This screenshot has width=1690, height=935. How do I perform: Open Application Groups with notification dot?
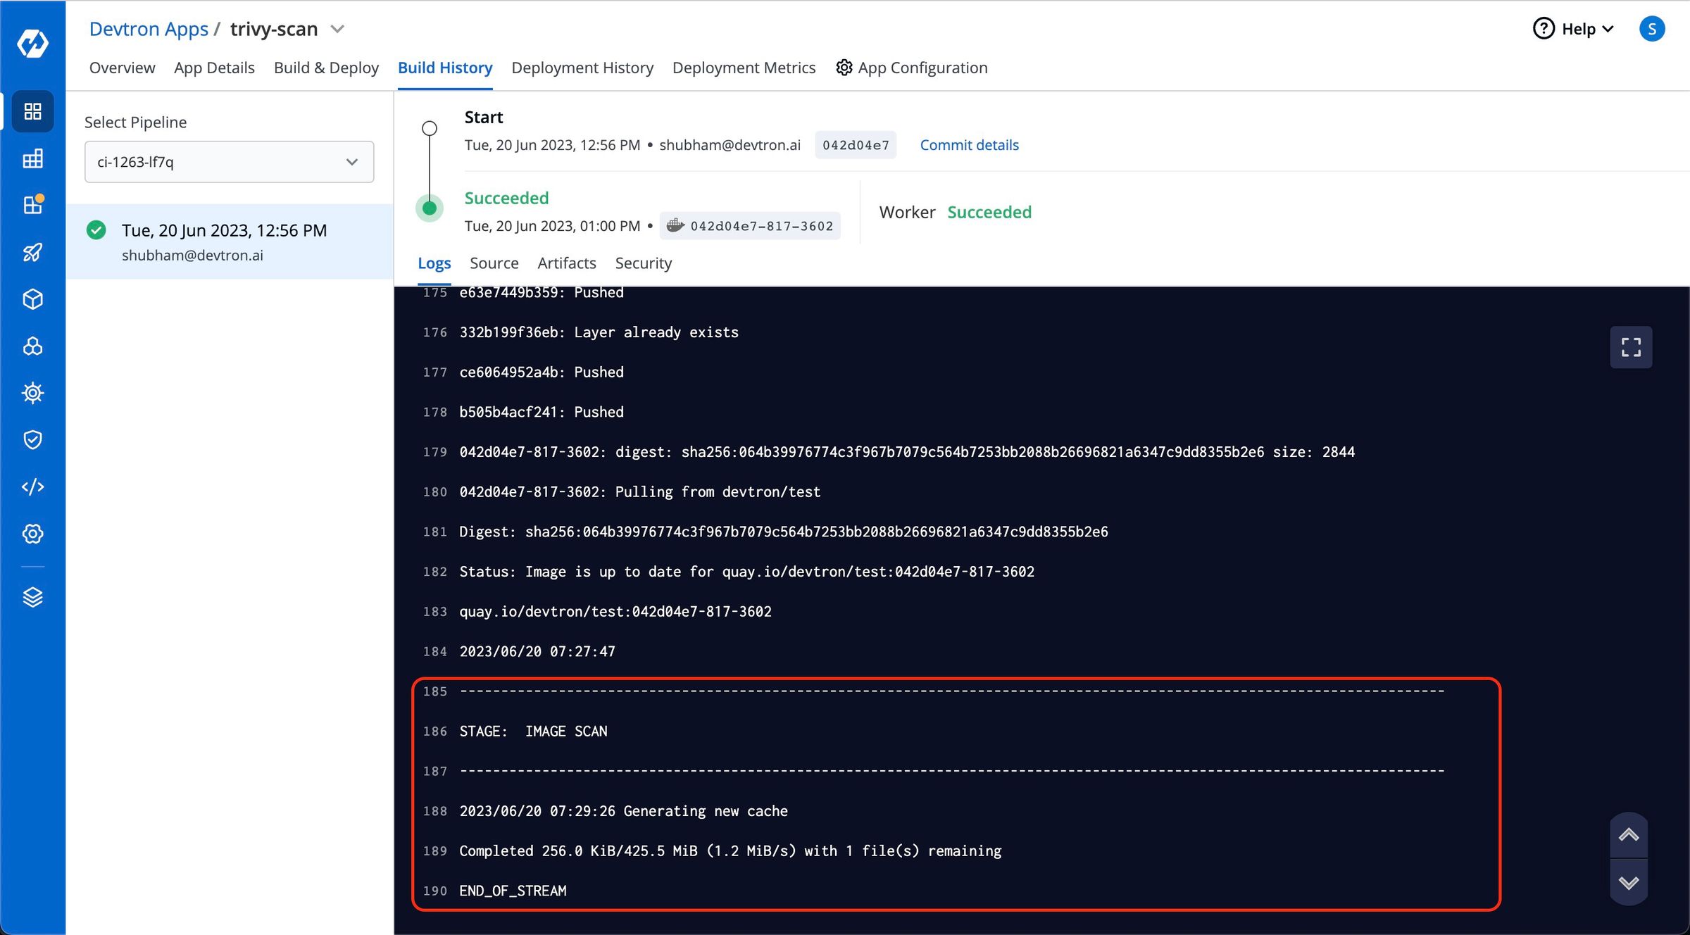click(32, 205)
